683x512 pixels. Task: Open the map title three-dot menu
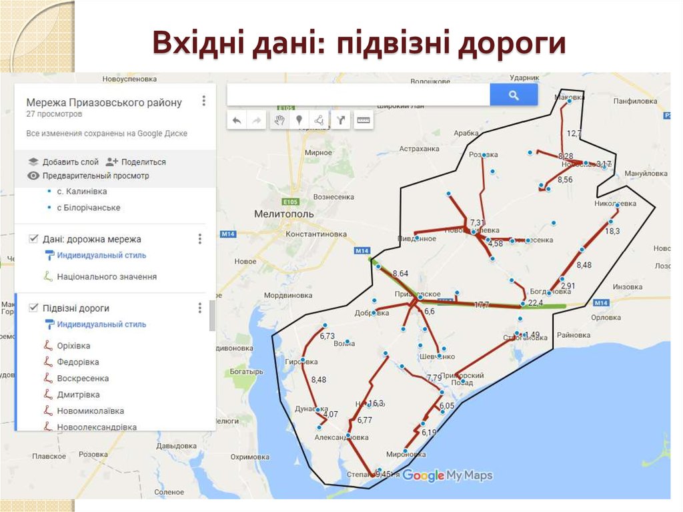[x=203, y=101]
